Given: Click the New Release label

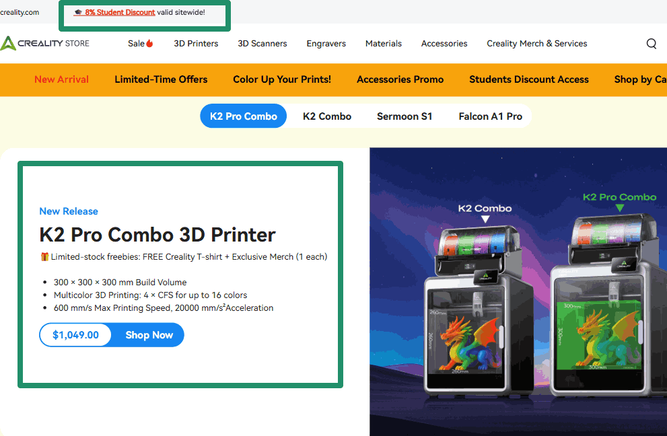Looking at the screenshot, I should (x=69, y=211).
